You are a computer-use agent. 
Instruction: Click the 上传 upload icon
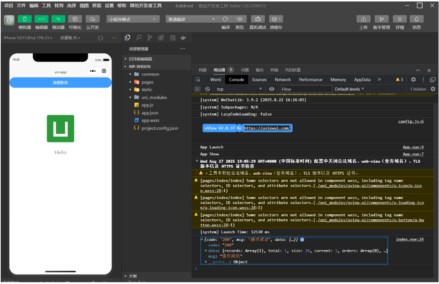363,19
